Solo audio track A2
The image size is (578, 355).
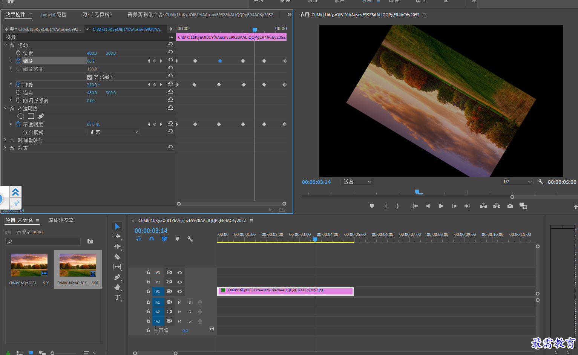[x=190, y=312]
